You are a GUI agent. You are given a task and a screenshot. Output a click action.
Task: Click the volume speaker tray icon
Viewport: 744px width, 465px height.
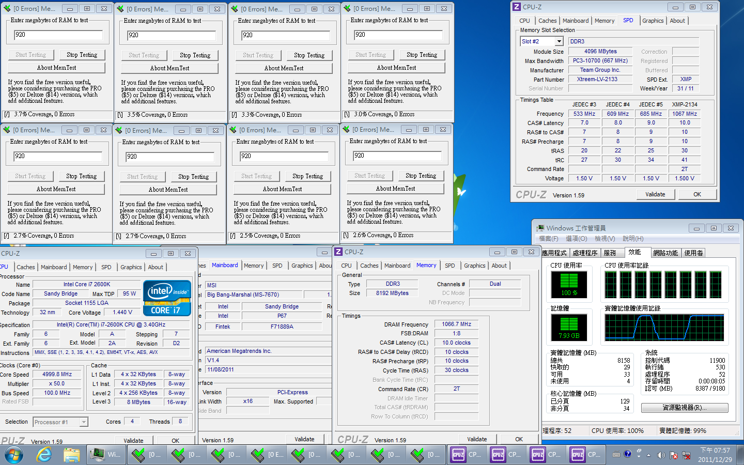(661, 455)
